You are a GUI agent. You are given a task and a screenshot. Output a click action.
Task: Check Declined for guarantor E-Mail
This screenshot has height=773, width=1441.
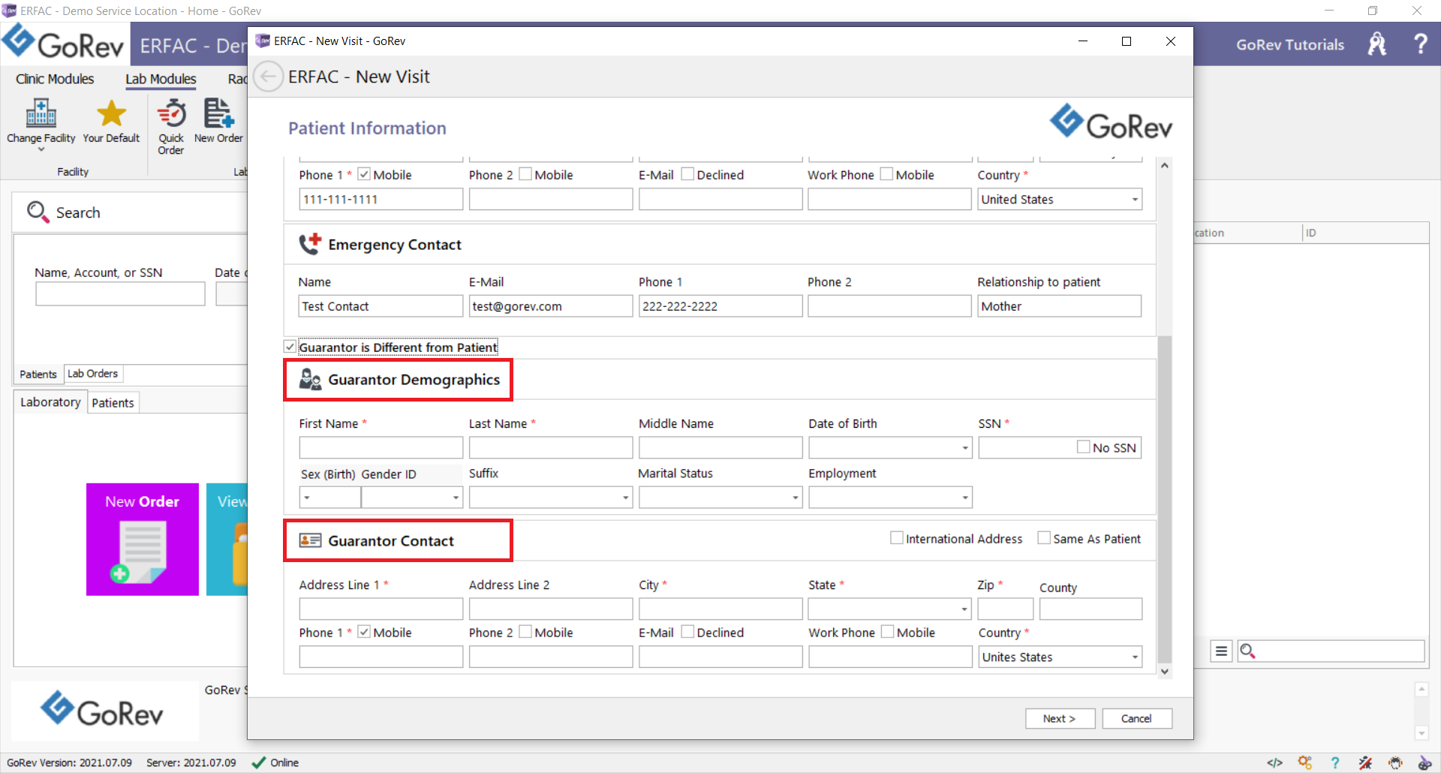687,632
